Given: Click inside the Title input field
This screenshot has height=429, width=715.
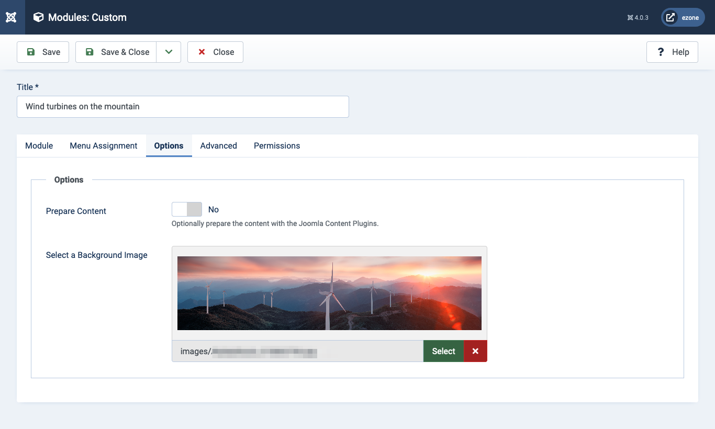Looking at the screenshot, I should [x=183, y=107].
